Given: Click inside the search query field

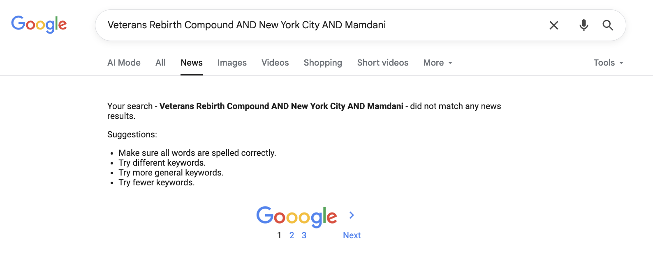Looking at the screenshot, I should (x=321, y=25).
